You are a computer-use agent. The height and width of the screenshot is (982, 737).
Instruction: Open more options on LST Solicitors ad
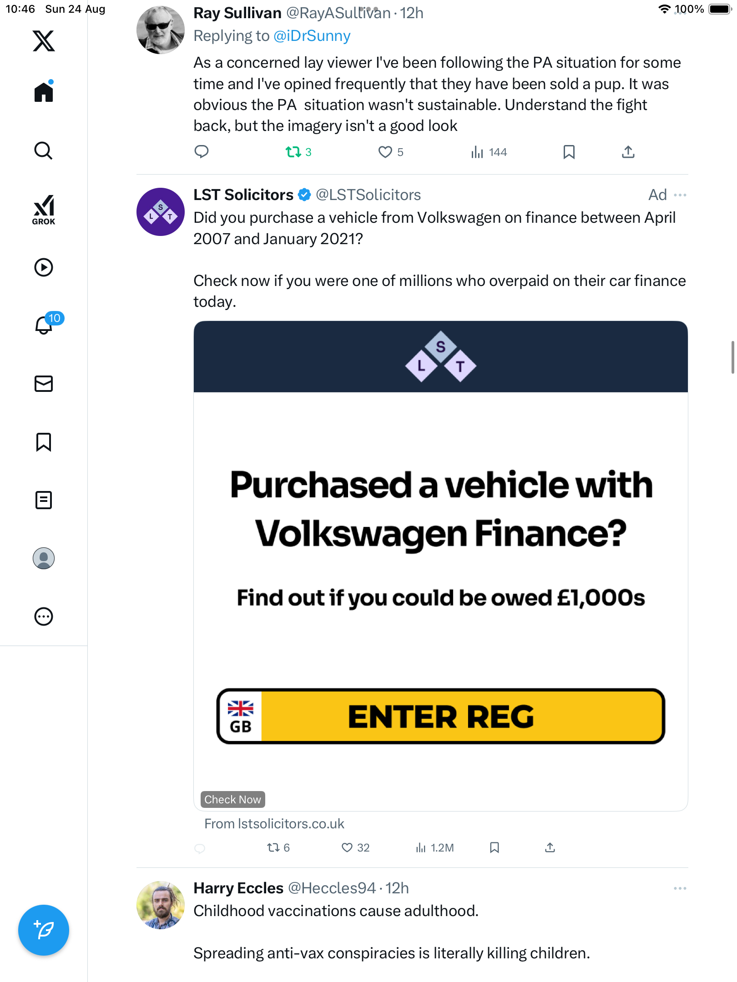point(680,195)
